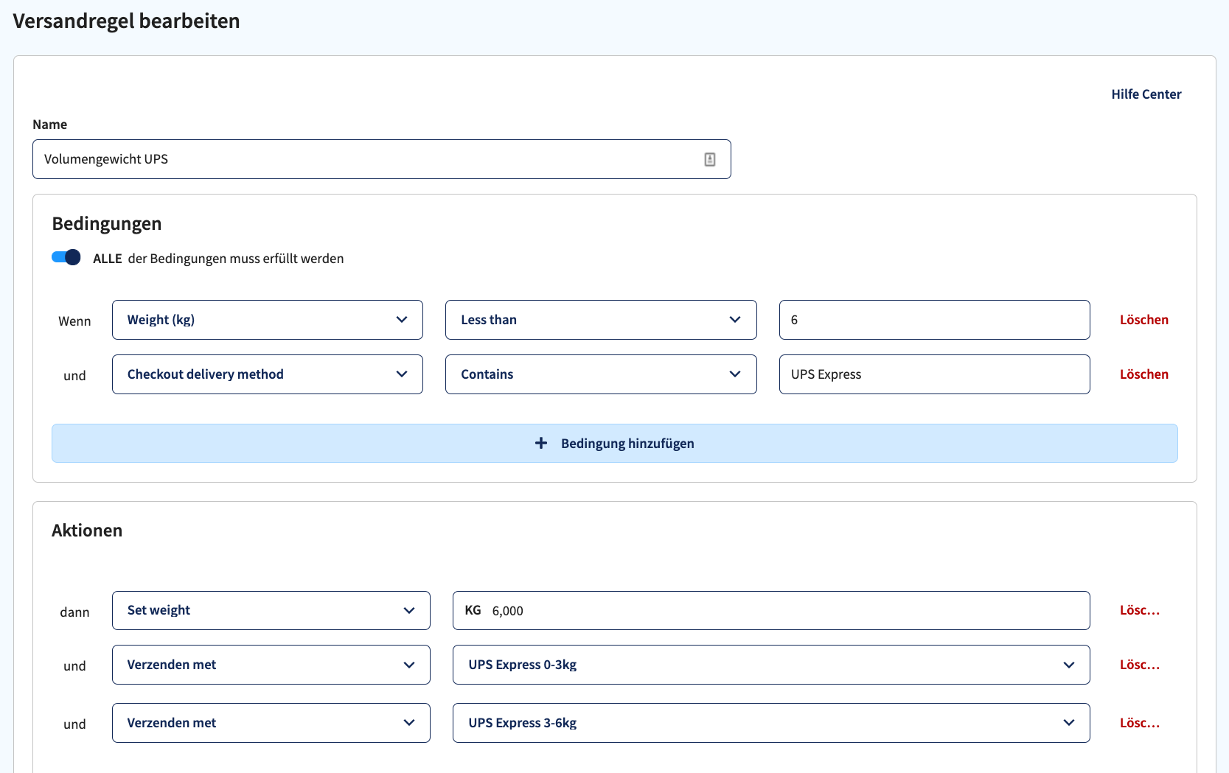
Task: Open Verzenden met dropdown beside UPS Express 3-6kg
Action: tap(271, 723)
